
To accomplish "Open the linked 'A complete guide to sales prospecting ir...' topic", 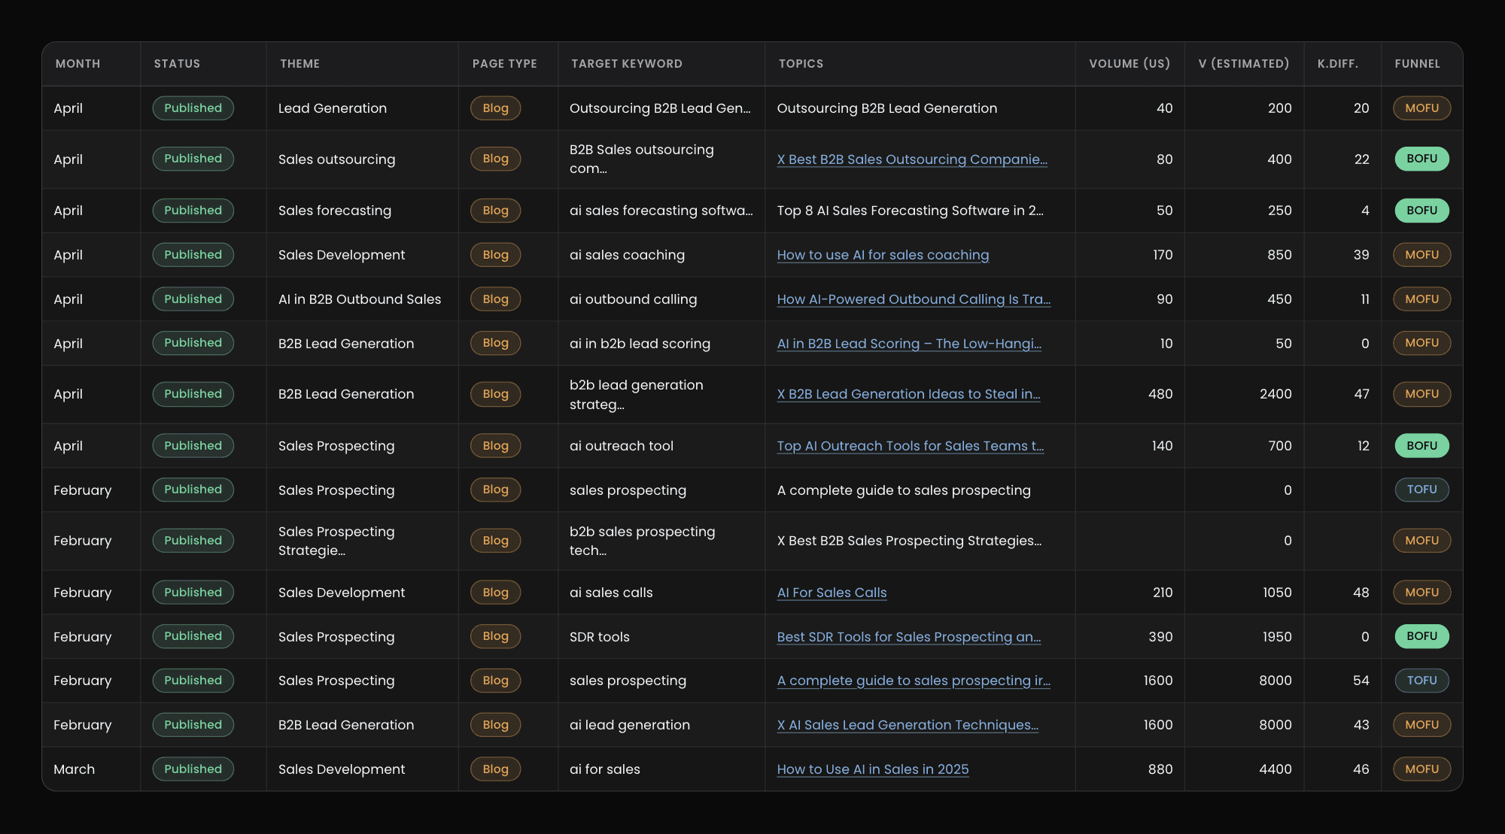I will pyautogui.click(x=914, y=681).
